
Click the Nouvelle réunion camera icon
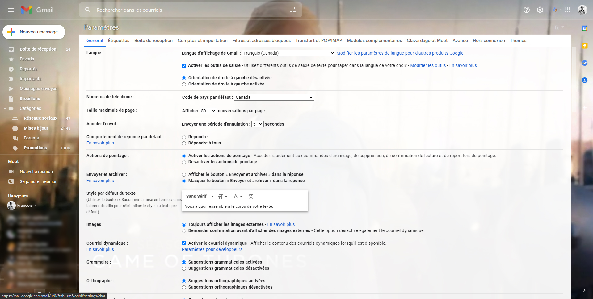pos(11,172)
